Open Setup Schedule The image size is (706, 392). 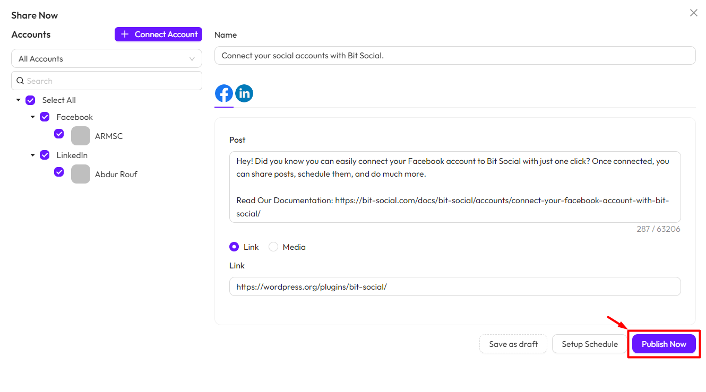(x=590, y=344)
